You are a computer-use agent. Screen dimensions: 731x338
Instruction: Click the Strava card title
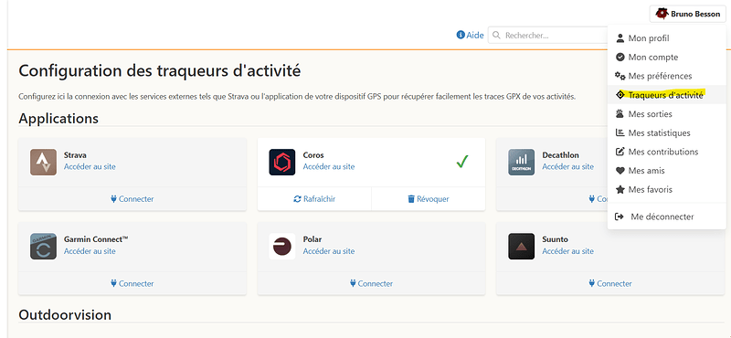coord(75,155)
